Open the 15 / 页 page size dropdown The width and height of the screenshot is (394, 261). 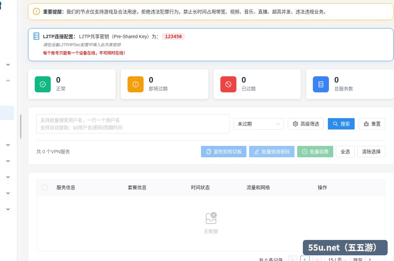coord(337,259)
